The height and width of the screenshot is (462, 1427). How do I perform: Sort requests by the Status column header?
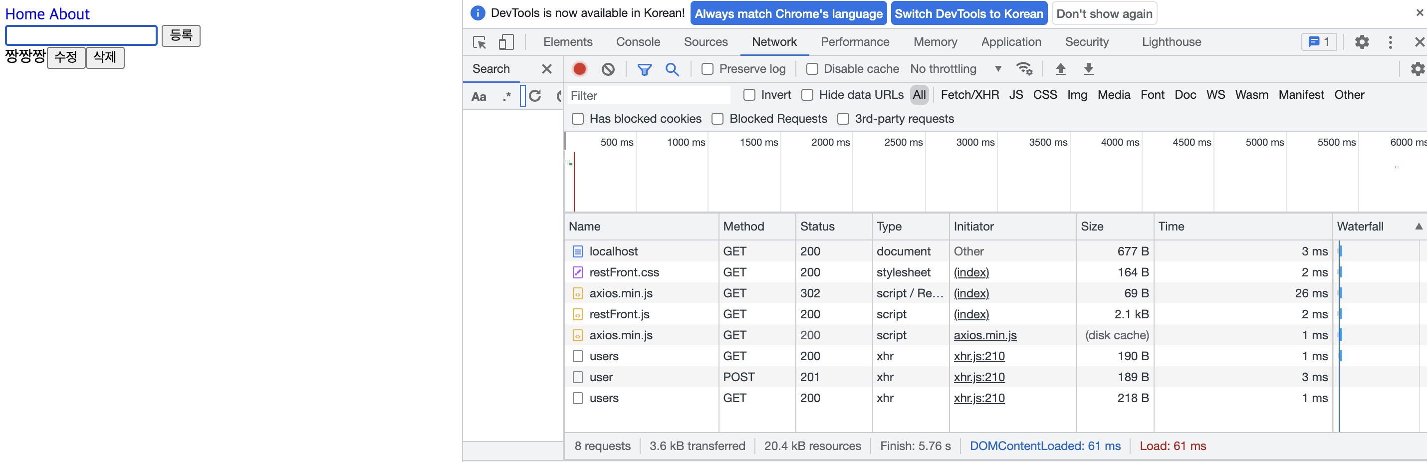pos(833,226)
